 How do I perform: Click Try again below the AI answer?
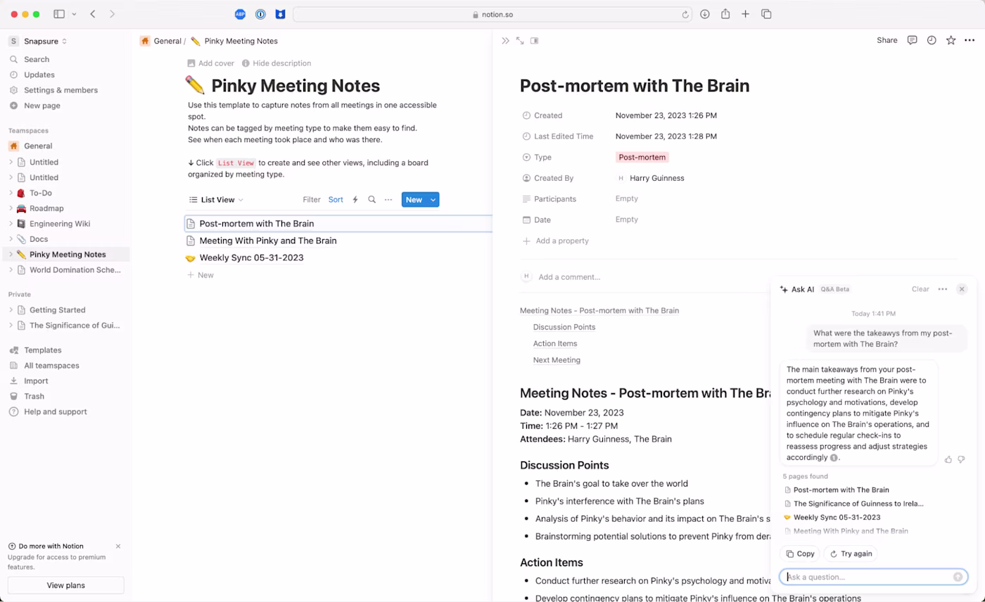851,553
